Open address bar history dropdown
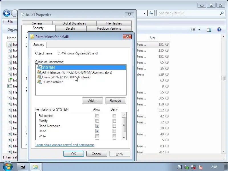The height and width of the screenshot is (171, 228). pos(144,13)
